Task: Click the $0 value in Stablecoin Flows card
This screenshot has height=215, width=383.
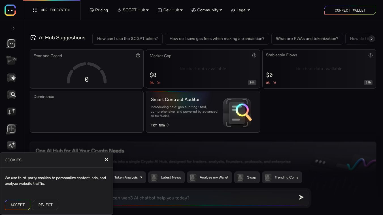Action: coord(269,75)
